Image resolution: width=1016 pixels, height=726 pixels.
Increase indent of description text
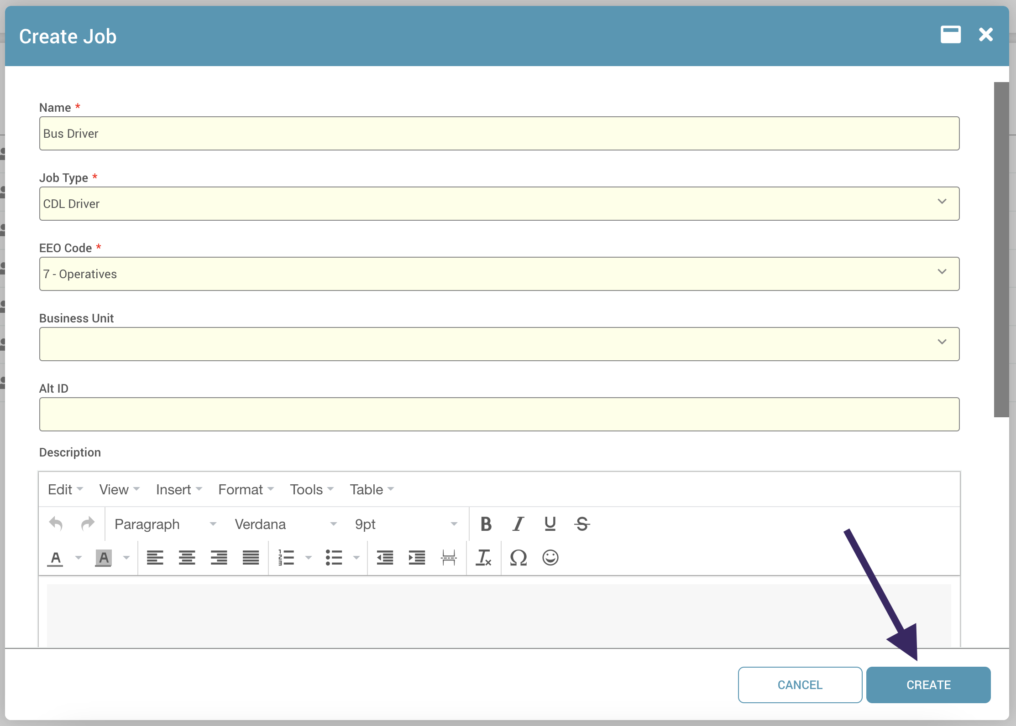(x=417, y=557)
